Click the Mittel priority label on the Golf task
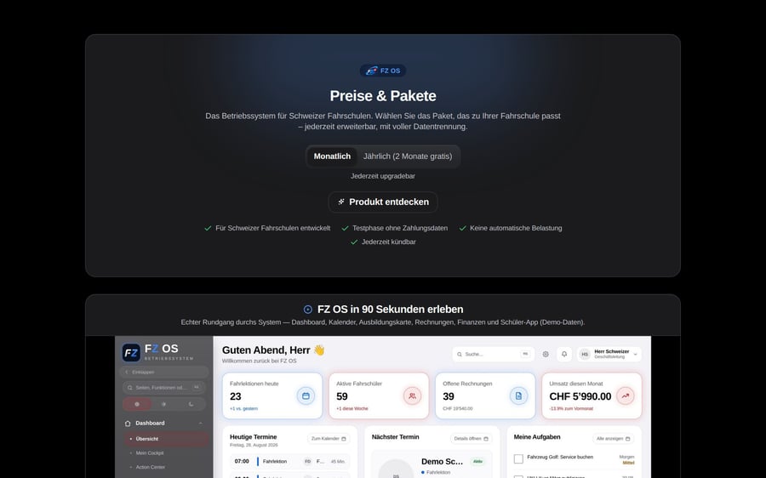 (628, 463)
